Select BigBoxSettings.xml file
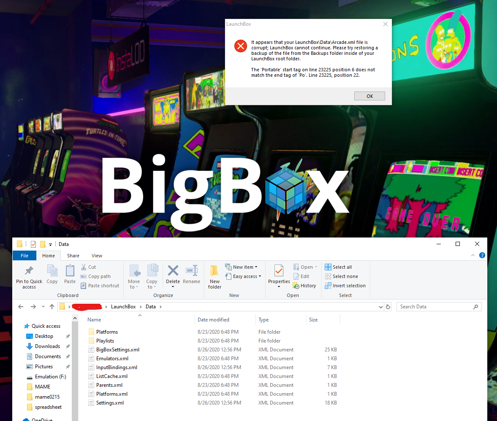The width and height of the screenshot is (497, 421). tap(117, 349)
